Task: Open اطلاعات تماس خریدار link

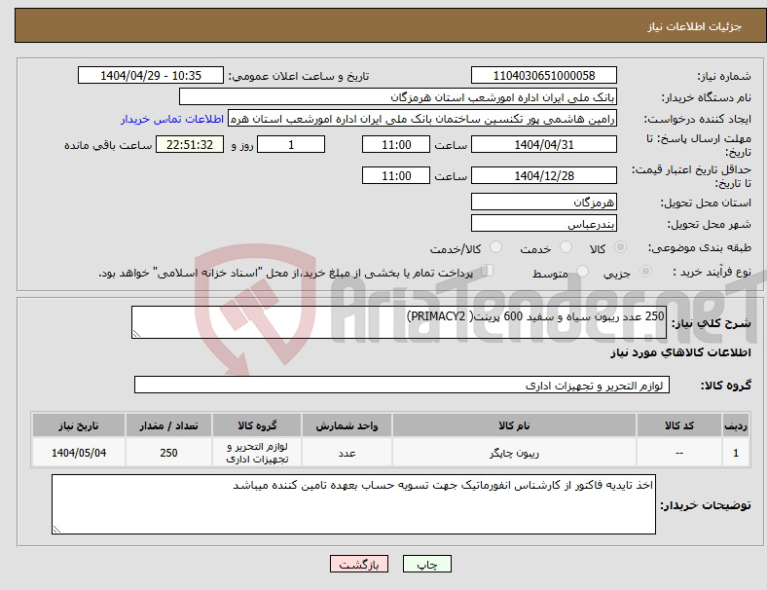Action: (x=172, y=119)
